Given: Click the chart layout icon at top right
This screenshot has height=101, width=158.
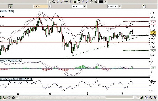Looking at the screenshot, I should (x=144, y=6).
